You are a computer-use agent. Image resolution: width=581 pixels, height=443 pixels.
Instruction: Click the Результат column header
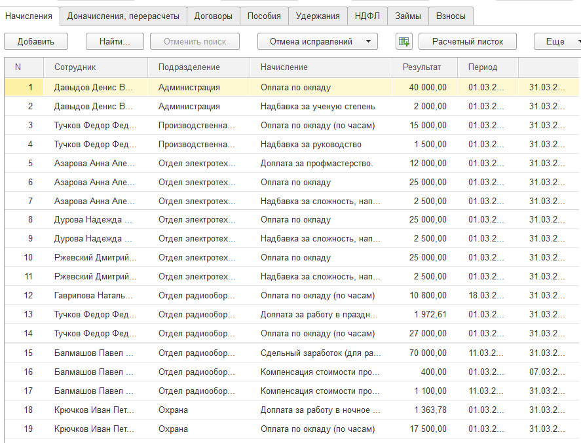pos(422,67)
